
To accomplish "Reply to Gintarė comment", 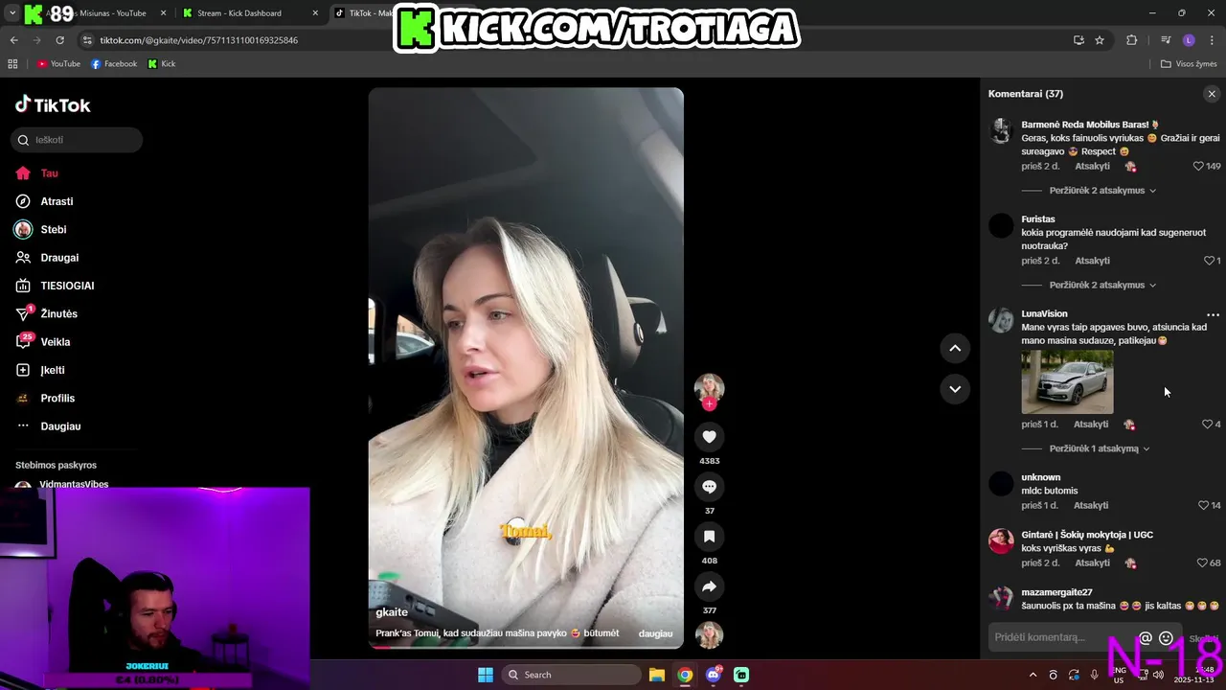I will pos(1092,563).
